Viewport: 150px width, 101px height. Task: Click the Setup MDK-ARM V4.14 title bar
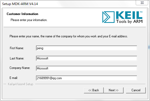20,4
